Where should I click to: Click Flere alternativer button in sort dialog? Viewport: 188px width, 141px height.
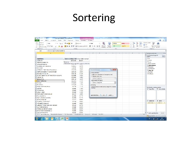coord(95,95)
